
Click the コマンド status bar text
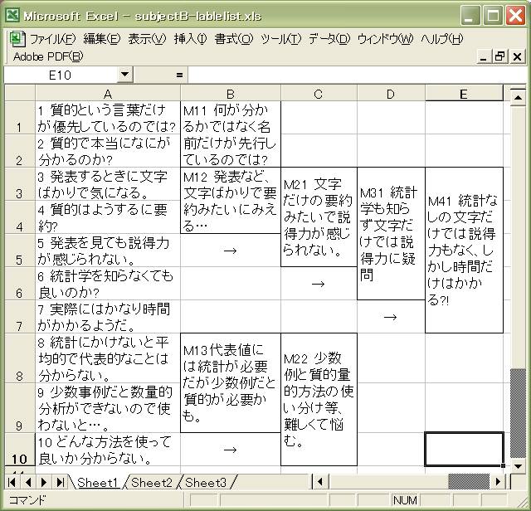[27, 500]
